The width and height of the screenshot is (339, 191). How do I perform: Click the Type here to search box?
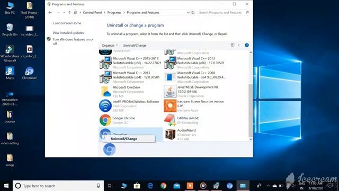pyautogui.click(x=58, y=186)
